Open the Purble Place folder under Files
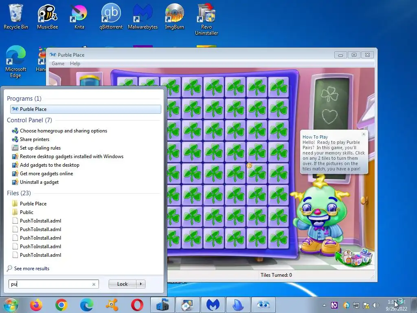This screenshot has width=417, height=313. 33,204
